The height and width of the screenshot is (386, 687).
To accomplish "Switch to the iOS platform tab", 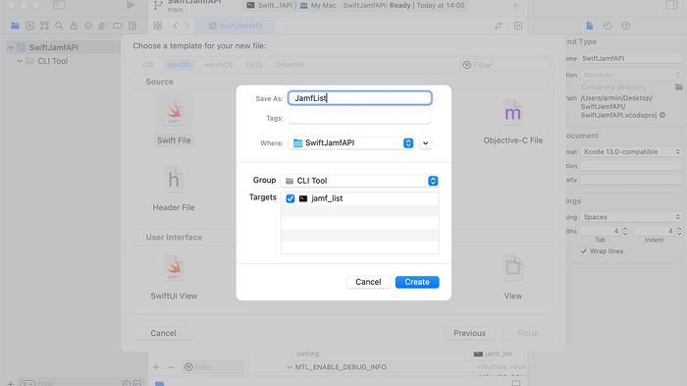I will (x=148, y=65).
